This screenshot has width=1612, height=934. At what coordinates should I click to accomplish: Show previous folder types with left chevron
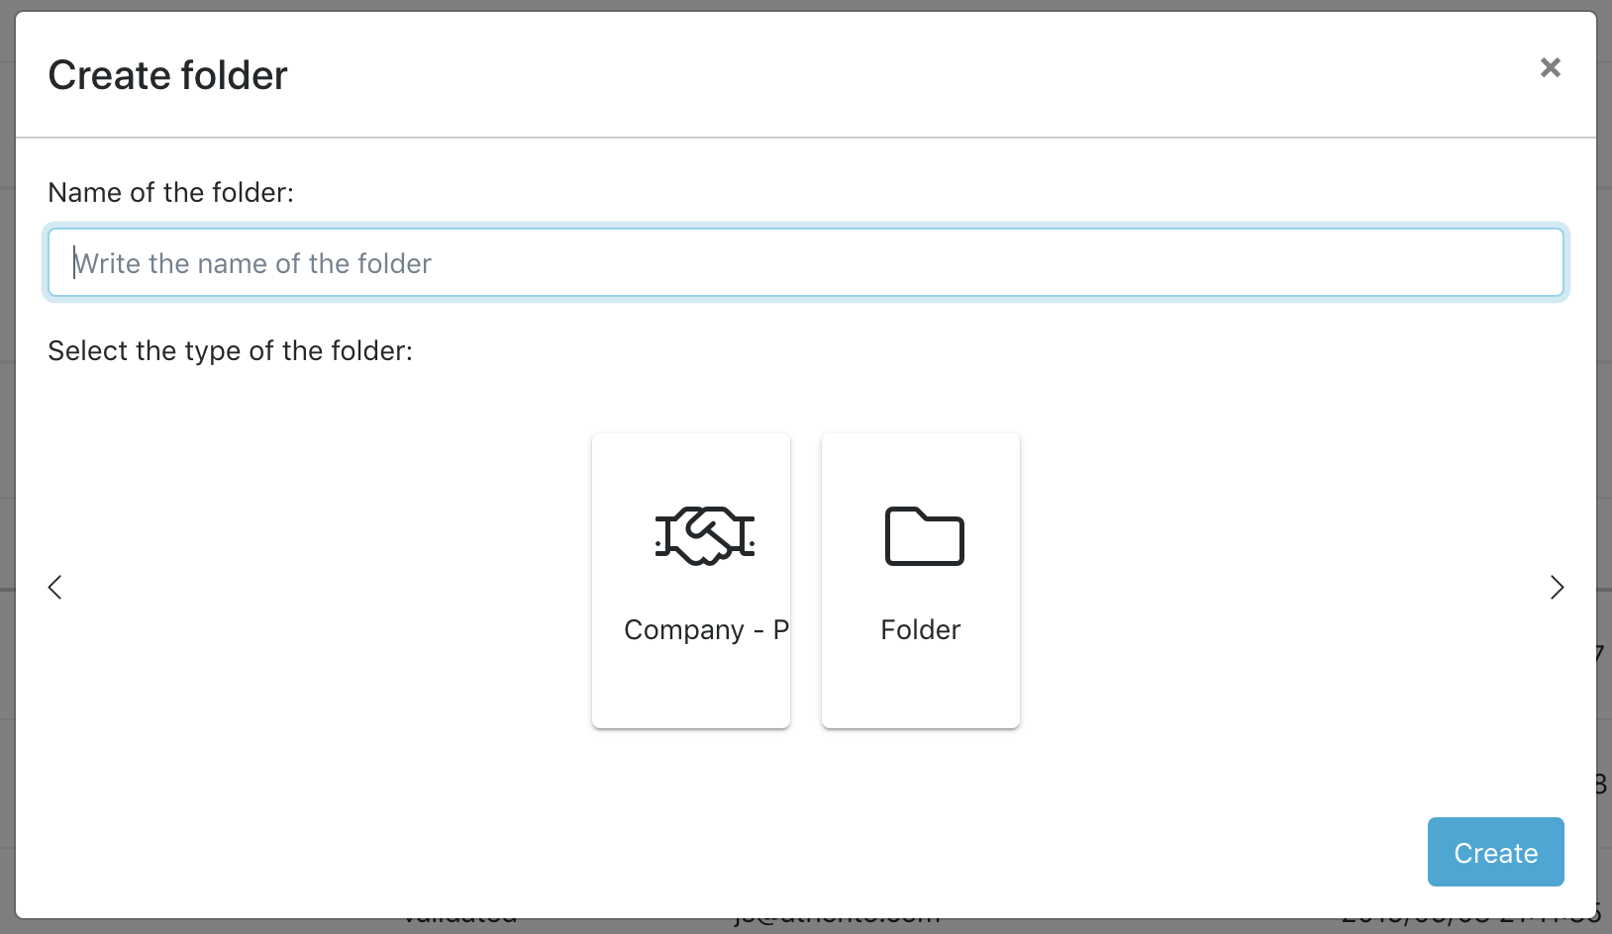[54, 587]
